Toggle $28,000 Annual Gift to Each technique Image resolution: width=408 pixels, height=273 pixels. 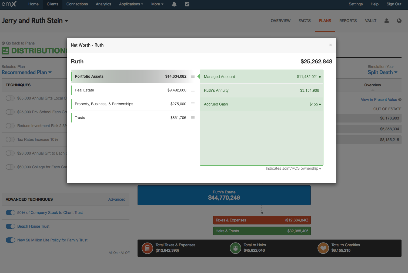(10, 153)
